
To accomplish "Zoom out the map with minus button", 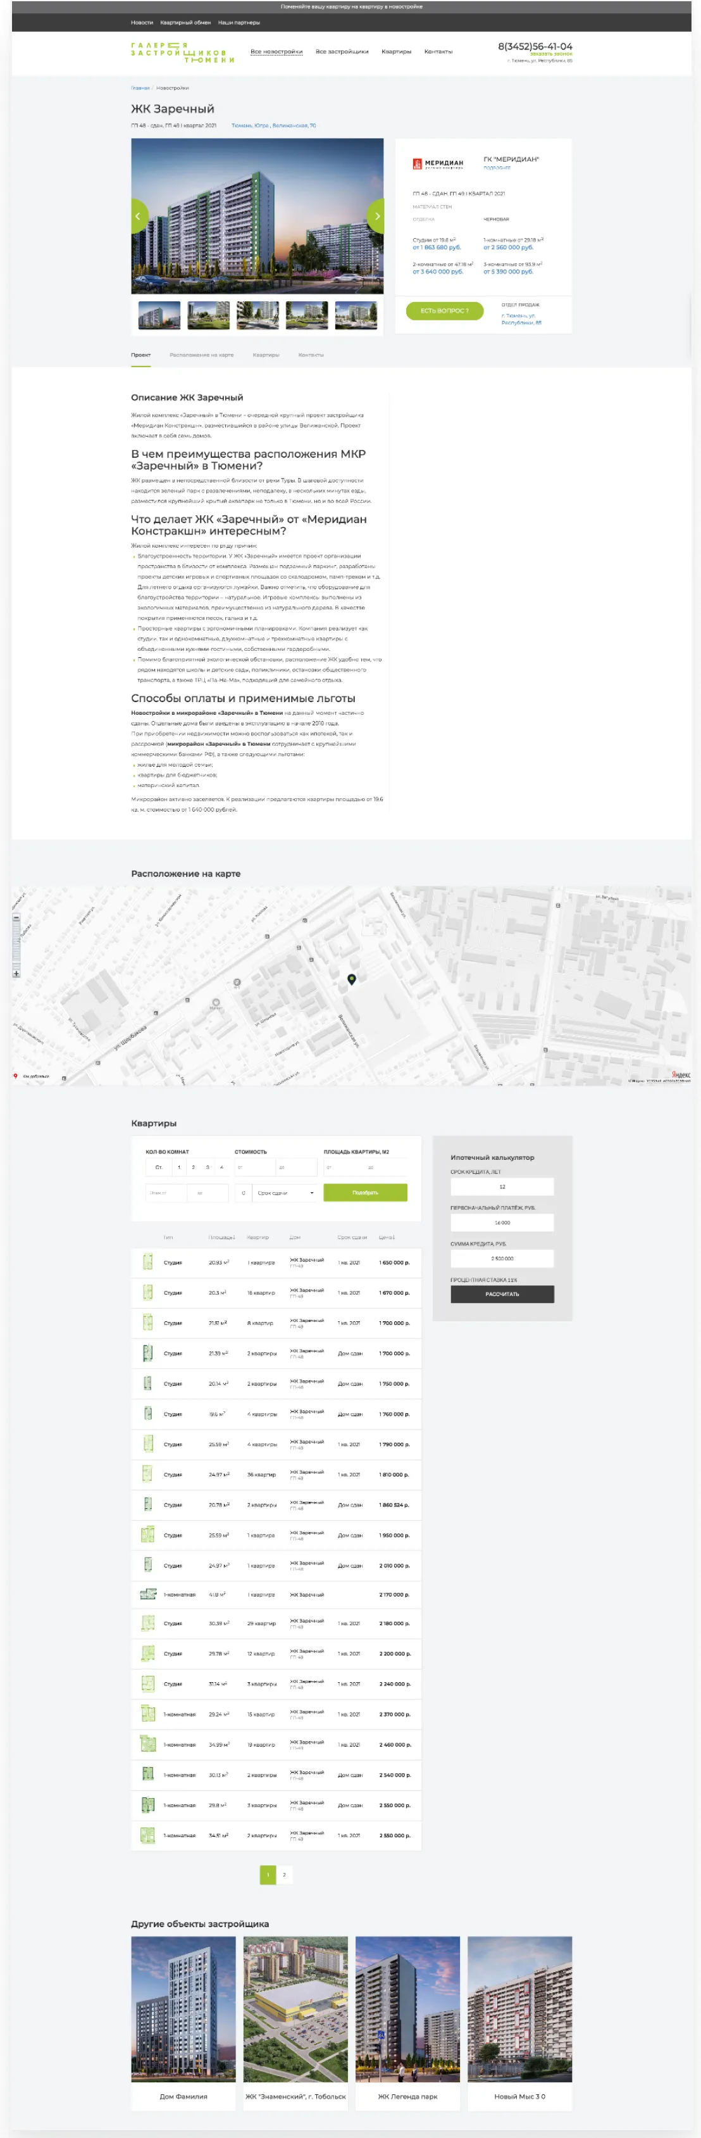I will 16,918.
